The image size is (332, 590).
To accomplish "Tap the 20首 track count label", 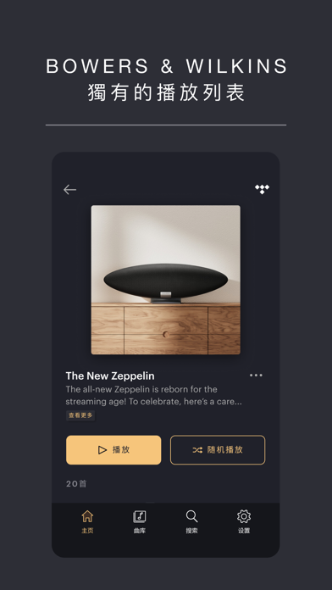I will point(76,484).
